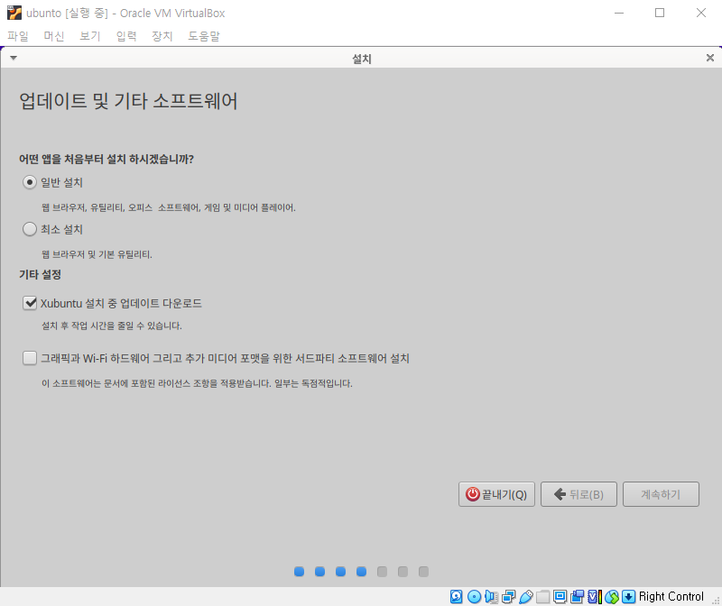This screenshot has height=606, width=722.
Task: Click the optical disc status icon
Action: click(474, 597)
